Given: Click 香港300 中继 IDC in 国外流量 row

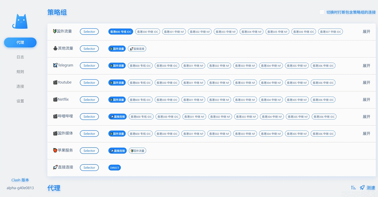Looking at the screenshot, I should coord(148,32).
